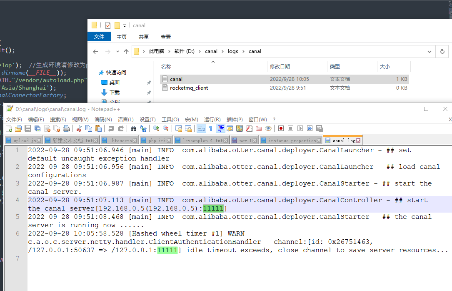Image resolution: width=452 pixels, height=291 pixels.
Task: Close the current file using toolbar icon
Action: pos(47,129)
